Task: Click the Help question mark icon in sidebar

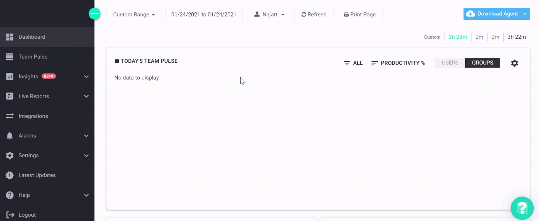Action: pyautogui.click(x=10, y=195)
